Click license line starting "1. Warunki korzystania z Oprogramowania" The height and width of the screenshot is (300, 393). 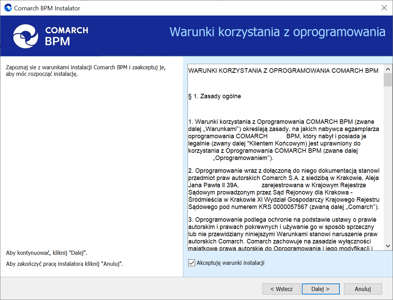click(x=281, y=122)
